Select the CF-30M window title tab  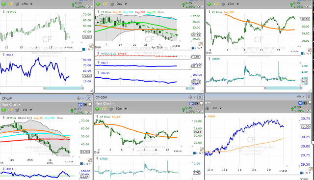pyautogui.click(x=101, y=97)
